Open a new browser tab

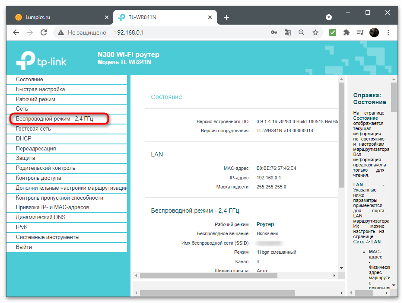pyautogui.click(x=226, y=17)
